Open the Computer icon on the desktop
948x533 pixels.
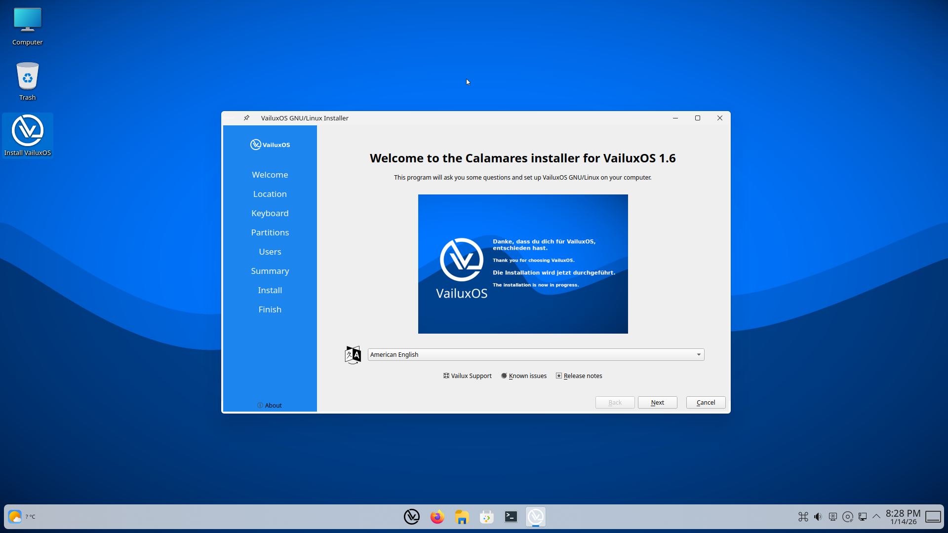pos(27,20)
